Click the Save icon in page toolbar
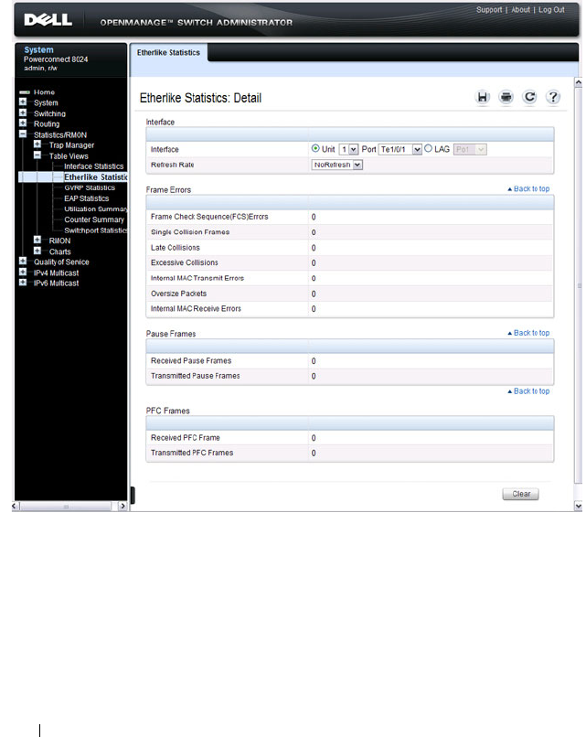 coord(482,97)
